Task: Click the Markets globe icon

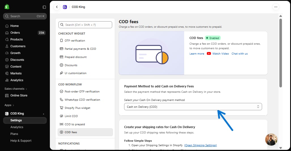Action: pos(7,73)
